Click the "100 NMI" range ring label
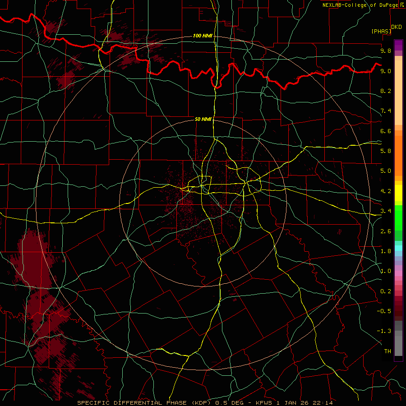Viewport: 406px width, 406px height. (x=203, y=36)
